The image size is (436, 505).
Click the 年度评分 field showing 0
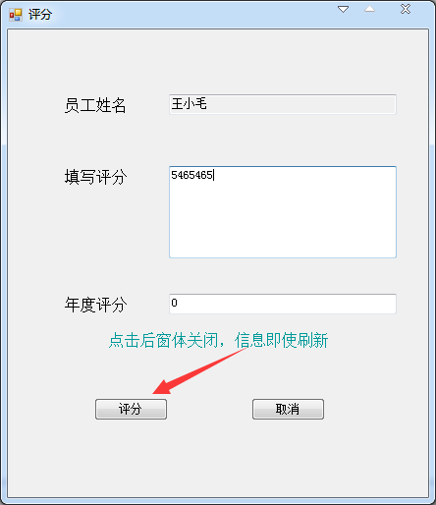tap(283, 304)
